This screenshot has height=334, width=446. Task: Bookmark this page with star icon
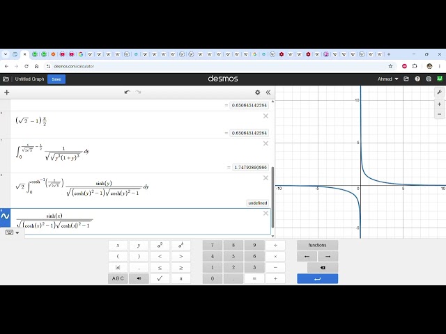click(x=390, y=66)
